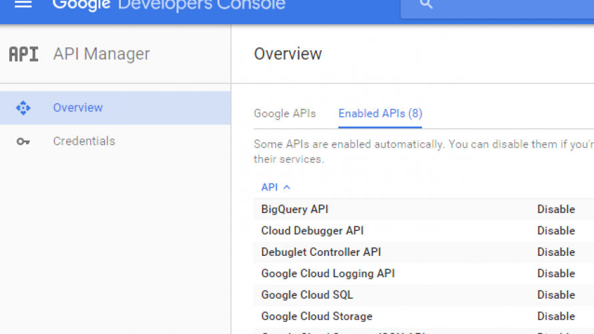Open the Google Cloud SQL entry
The height and width of the screenshot is (334, 594).
pos(307,295)
